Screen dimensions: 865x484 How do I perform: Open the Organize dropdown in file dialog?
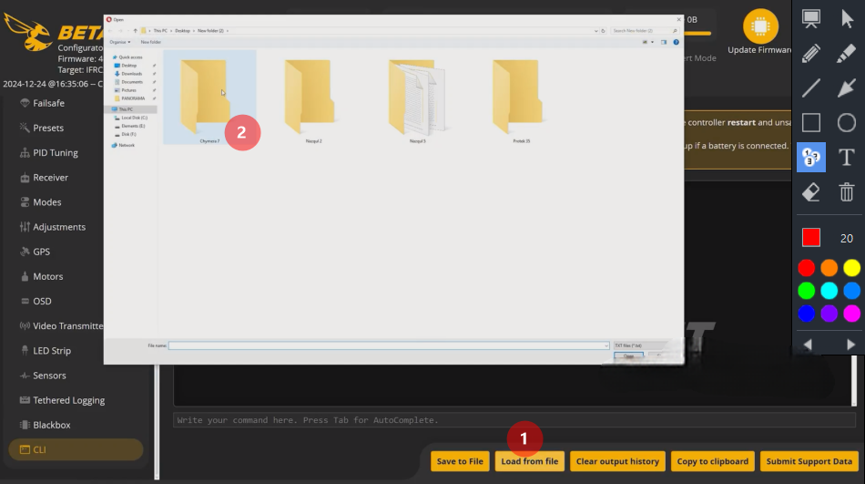coord(120,42)
